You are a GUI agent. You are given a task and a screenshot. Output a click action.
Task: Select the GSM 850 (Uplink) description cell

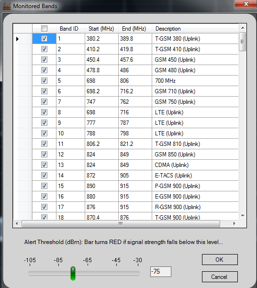195,154
